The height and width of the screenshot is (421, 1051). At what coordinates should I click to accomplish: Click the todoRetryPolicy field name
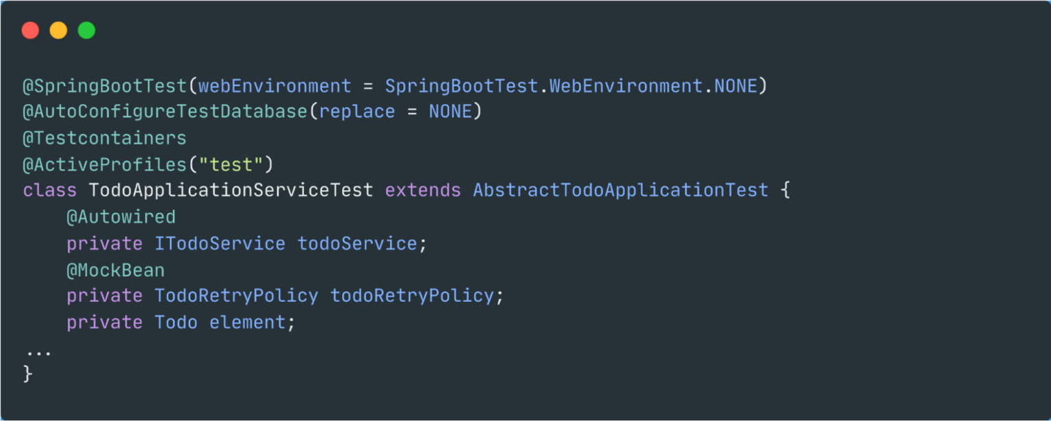point(412,296)
